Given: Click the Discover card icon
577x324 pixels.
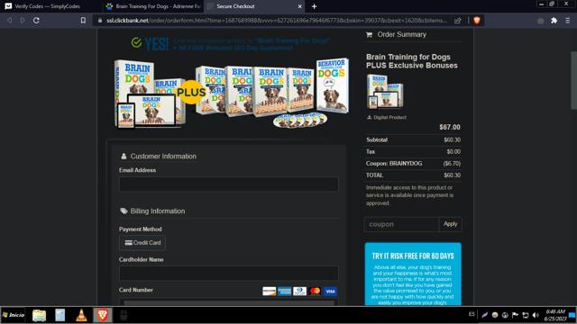Looking at the screenshot, I should 270,292.
